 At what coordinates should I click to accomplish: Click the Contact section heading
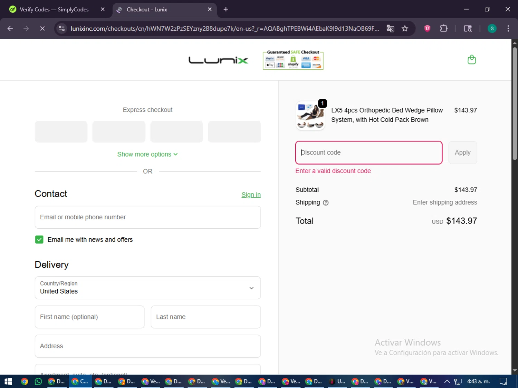[51, 194]
